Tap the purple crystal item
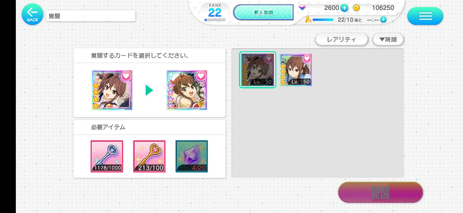Viewport: 463px width, 213px height. point(192,156)
